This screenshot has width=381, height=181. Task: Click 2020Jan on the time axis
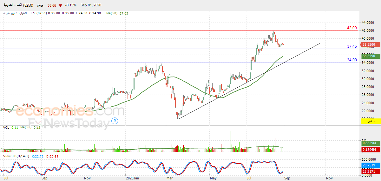(132, 179)
